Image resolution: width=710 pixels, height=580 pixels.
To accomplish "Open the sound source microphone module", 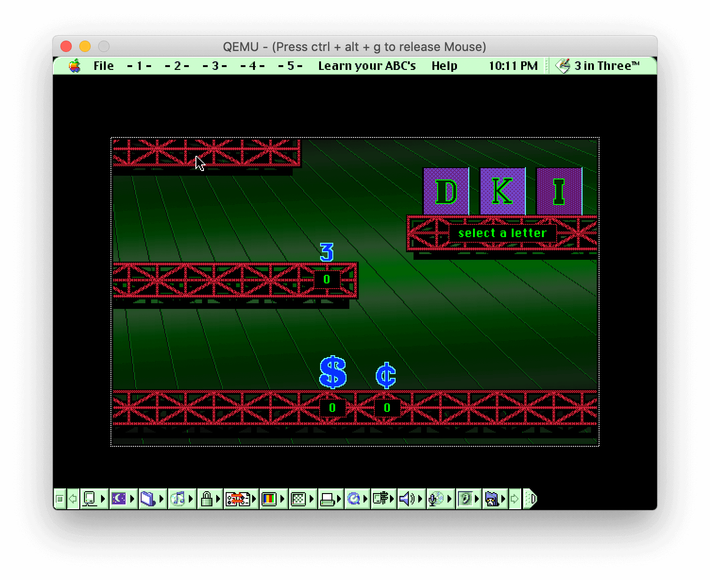I will (440, 499).
